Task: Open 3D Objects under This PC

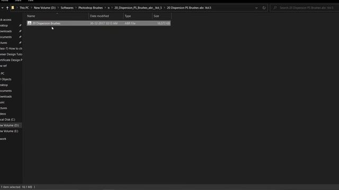Action: (x=6, y=79)
